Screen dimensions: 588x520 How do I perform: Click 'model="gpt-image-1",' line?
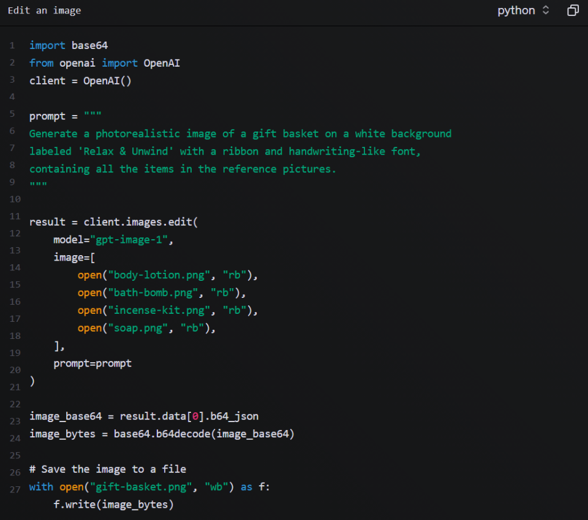113,240
